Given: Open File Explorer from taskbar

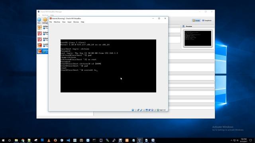Looking at the screenshot, I should pos(16,140).
